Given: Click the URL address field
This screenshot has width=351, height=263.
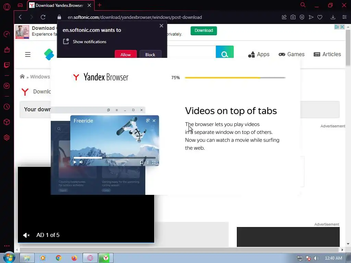Looking at the screenshot, I should (x=135, y=17).
